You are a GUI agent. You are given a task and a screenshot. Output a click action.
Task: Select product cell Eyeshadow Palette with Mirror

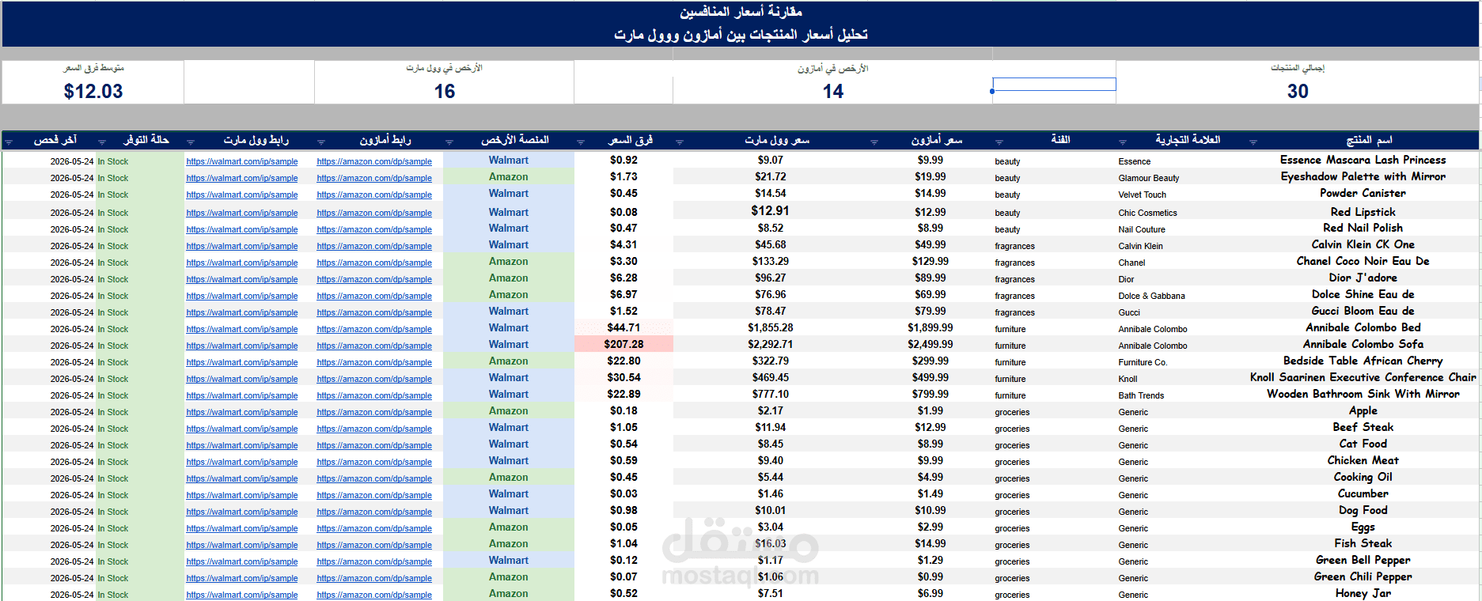[x=1363, y=176]
